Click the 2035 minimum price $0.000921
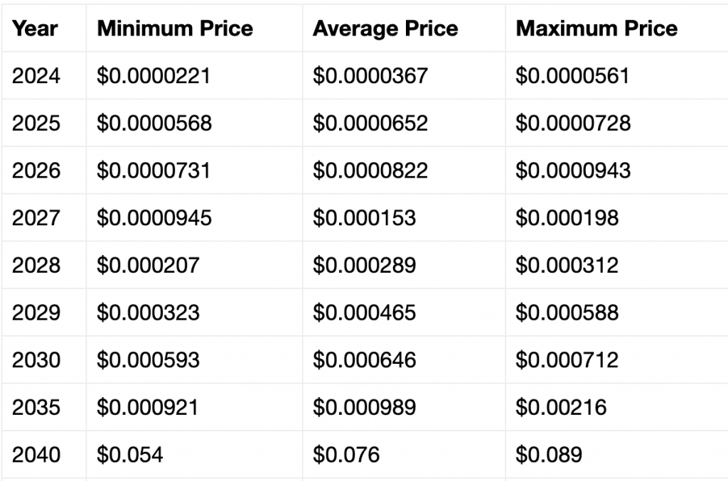The height and width of the screenshot is (481, 728). point(148,407)
